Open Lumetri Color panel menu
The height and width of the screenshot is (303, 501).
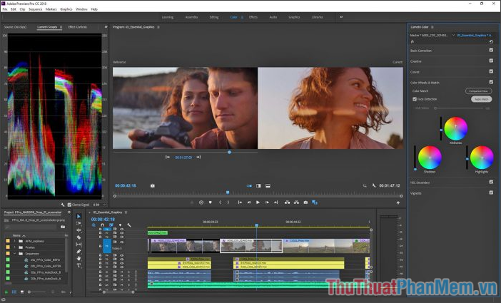(x=432, y=27)
